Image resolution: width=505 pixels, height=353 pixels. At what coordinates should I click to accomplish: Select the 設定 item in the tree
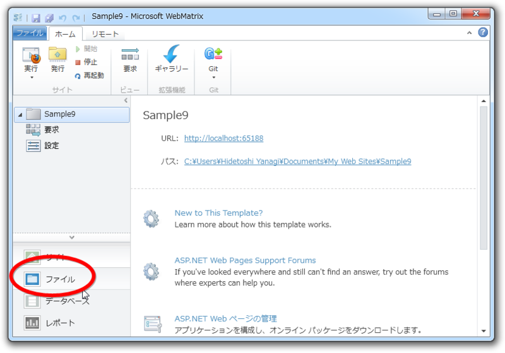(x=42, y=146)
